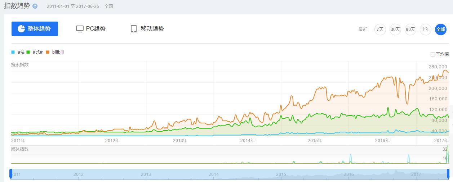Click the help question mark beside 指数趋势
The image size is (453, 182).
coord(35,6)
